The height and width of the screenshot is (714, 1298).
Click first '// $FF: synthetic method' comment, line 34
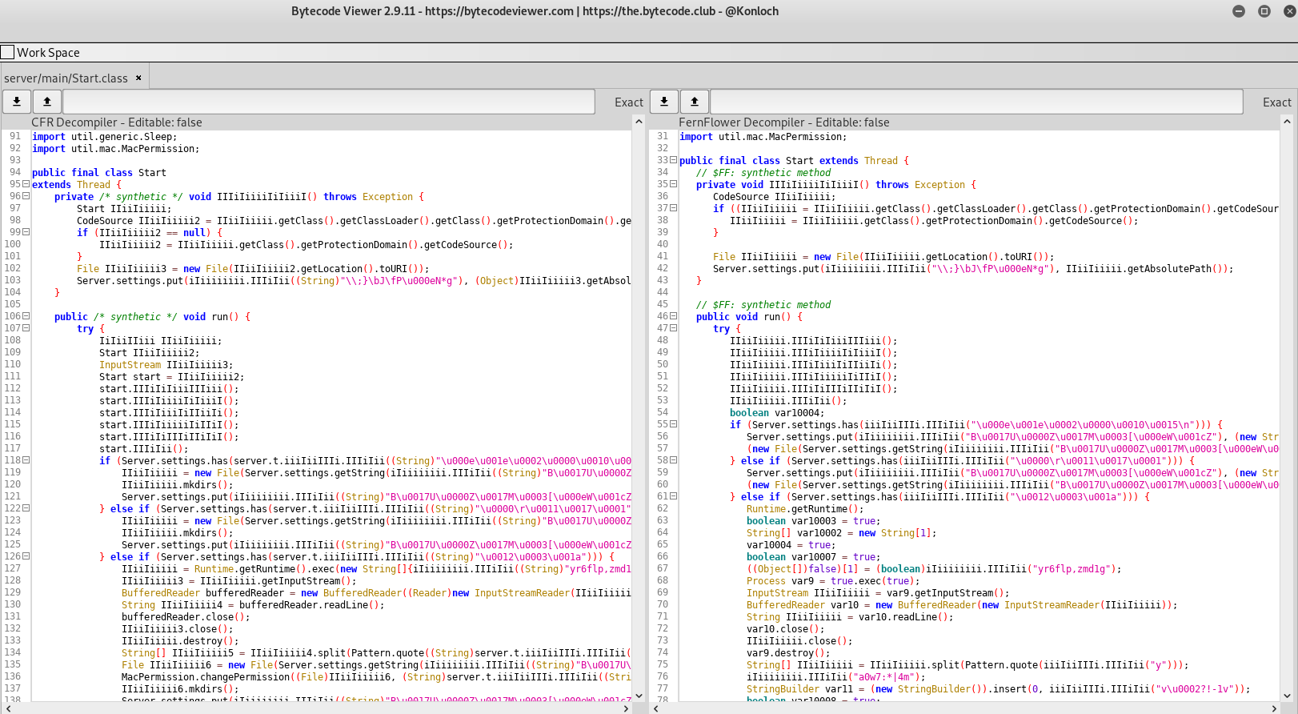(x=763, y=172)
